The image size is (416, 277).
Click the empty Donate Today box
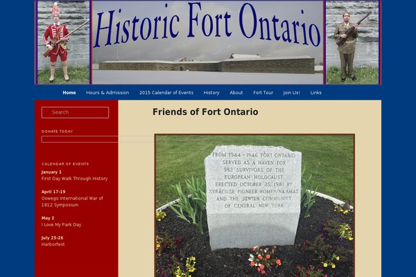pyautogui.click(x=98, y=139)
